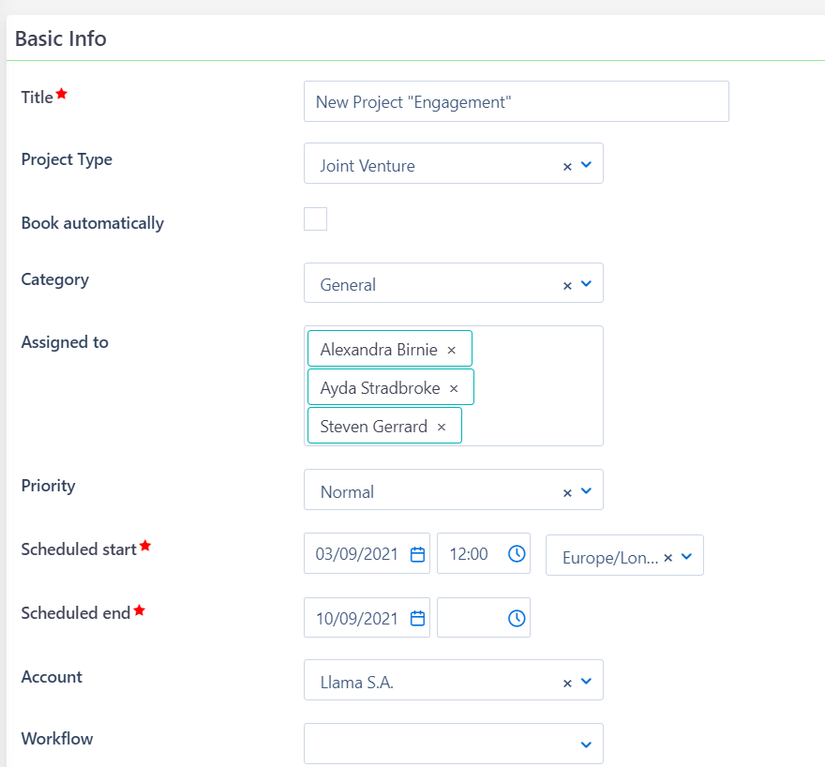Clear the Joint Venture project type
The height and width of the screenshot is (767, 825).
[x=566, y=164]
